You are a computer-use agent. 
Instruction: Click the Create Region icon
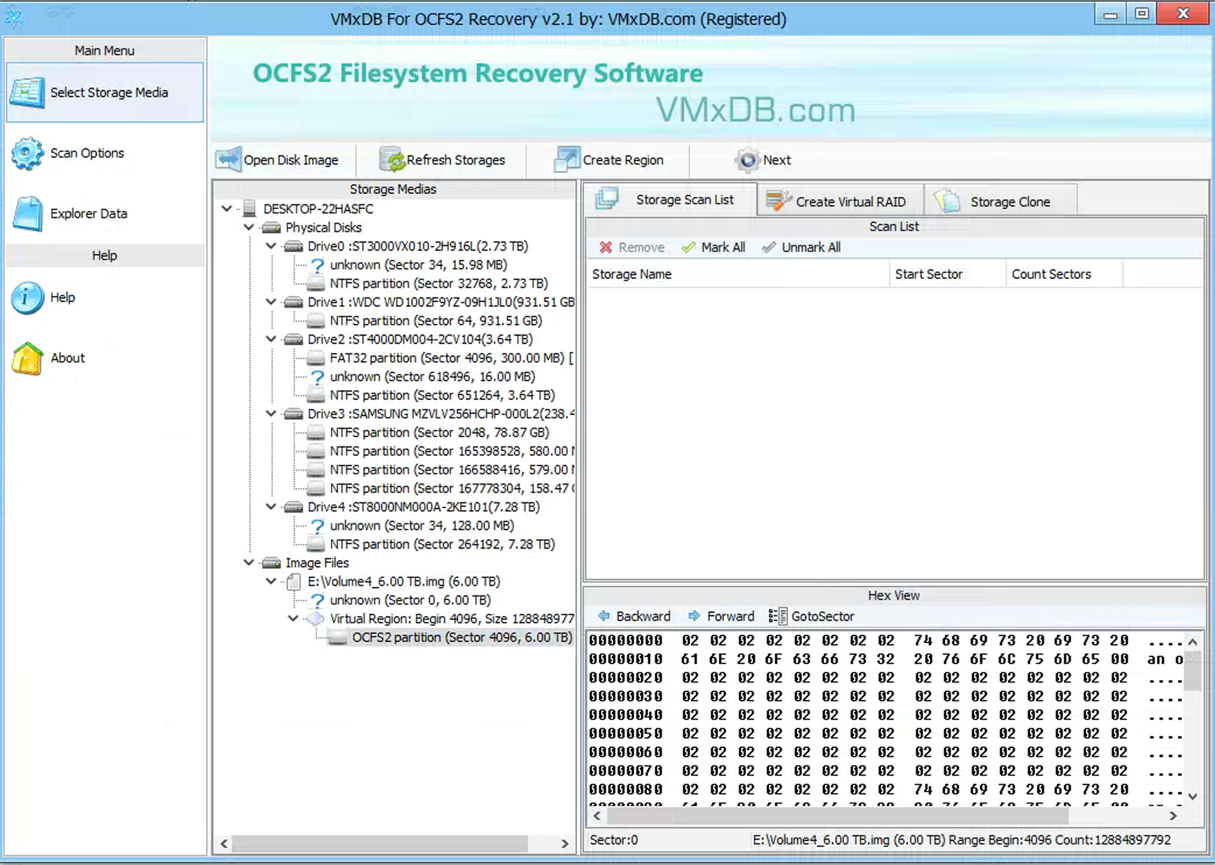pos(567,160)
